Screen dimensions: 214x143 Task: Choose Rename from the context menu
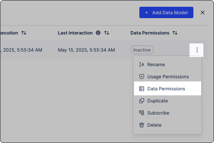click(167, 64)
